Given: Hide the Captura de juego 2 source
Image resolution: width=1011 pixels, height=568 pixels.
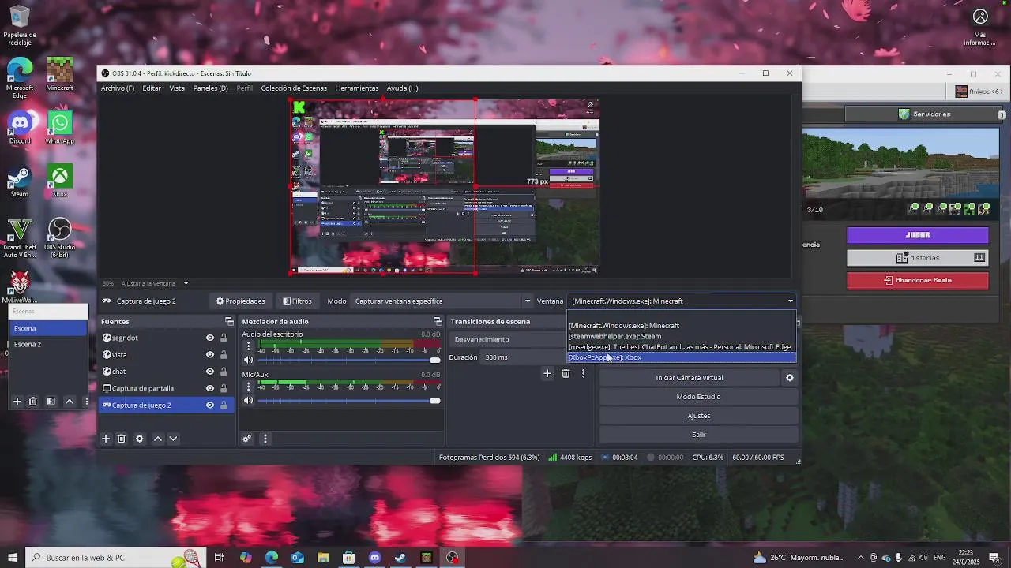Looking at the screenshot, I should (210, 405).
